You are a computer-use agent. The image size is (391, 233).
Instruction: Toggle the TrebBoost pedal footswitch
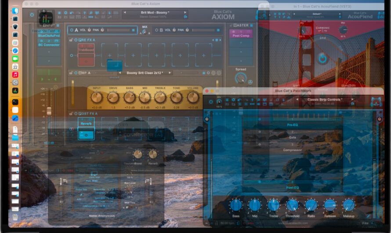click(x=86, y=61)
